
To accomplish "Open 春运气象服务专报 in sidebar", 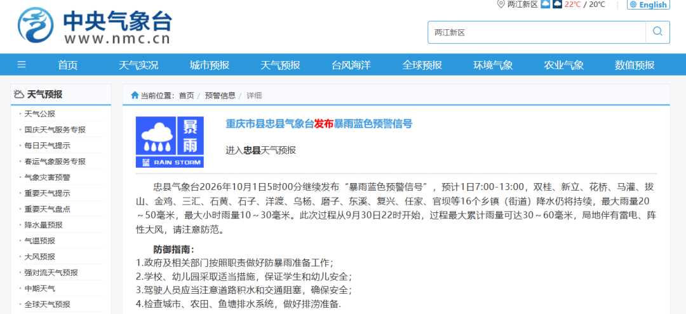I will tap(55, 161).
